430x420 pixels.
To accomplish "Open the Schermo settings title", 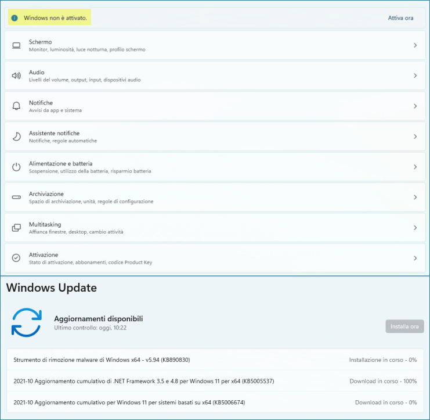I will coord(40,42).
